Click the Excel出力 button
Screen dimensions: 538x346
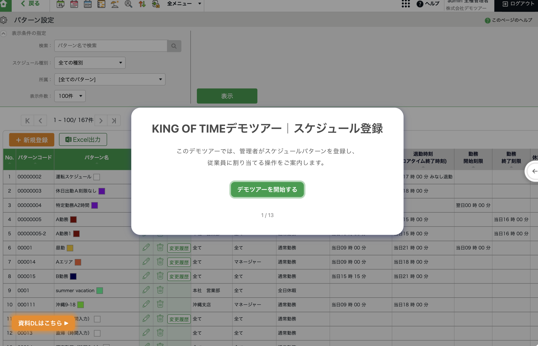click(x=83, y=140)
